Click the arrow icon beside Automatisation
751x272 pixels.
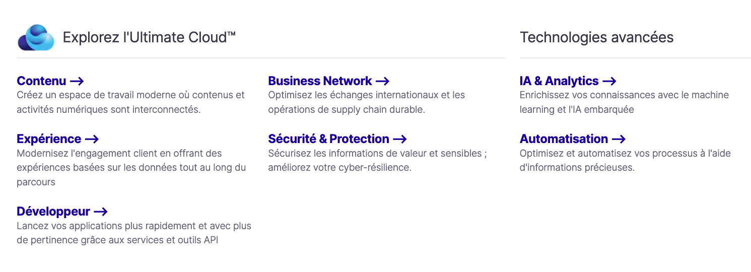(x=619, y=139)
